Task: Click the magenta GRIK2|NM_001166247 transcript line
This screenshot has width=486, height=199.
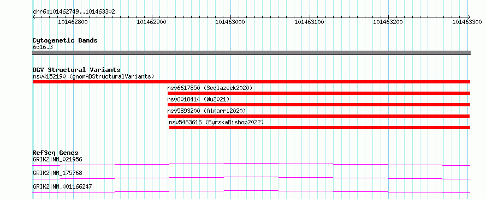Action: click(x=251, y=191)
